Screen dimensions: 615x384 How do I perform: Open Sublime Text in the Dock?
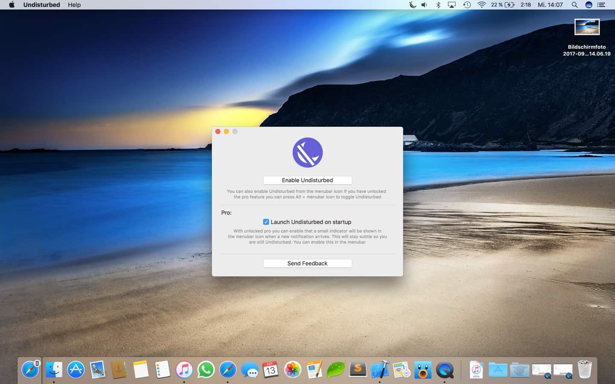click(358, 369)
